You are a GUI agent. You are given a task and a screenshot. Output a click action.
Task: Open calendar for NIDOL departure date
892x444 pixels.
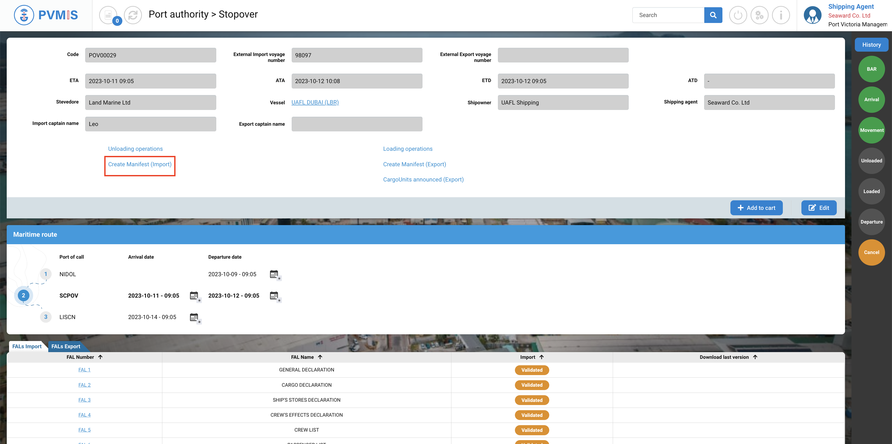tap(274, 274)
